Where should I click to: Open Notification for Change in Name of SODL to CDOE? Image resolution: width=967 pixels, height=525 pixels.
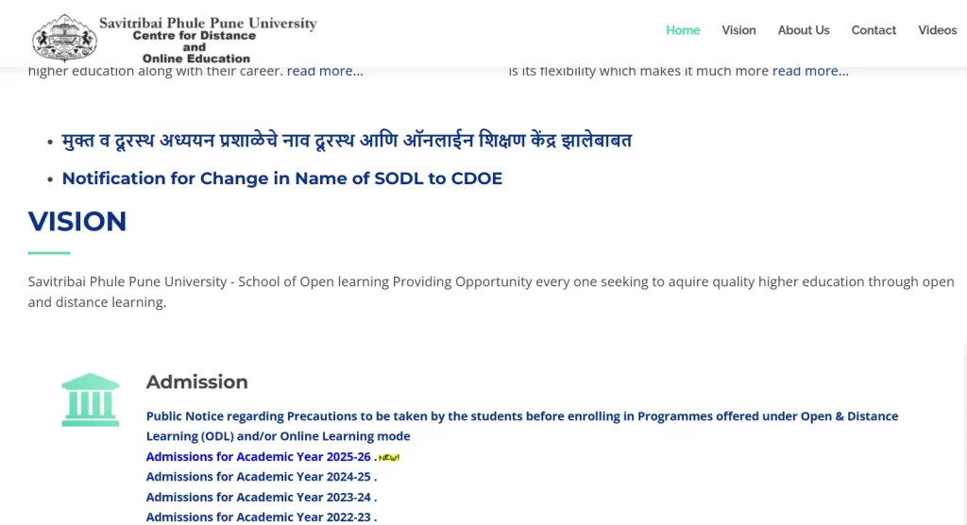coord(282,178)
